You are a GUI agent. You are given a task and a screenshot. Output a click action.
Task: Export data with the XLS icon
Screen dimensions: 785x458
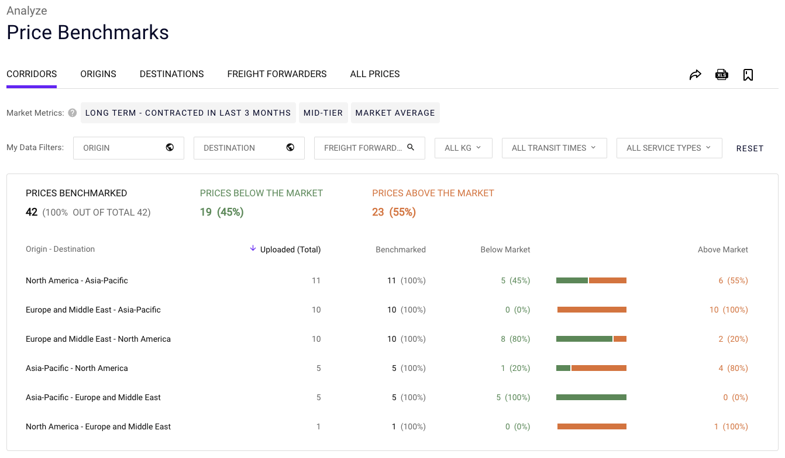pyautogui.click(x=722, y=75)
